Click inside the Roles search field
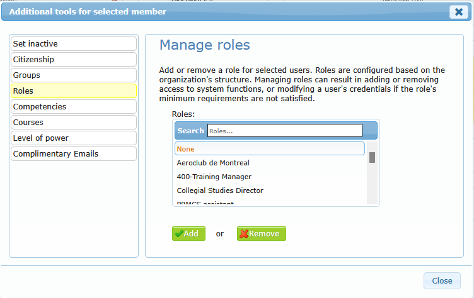 (x=284, y=131)
